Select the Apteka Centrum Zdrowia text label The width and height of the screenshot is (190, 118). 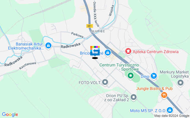tap(156, 52)
